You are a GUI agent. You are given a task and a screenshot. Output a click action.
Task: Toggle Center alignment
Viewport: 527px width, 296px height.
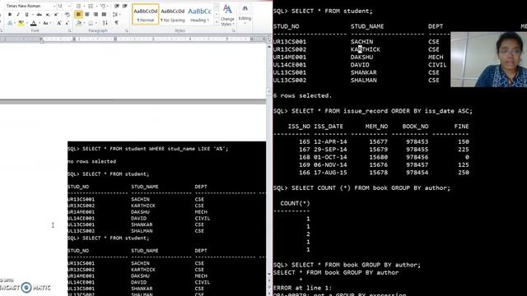coord(87,15)
